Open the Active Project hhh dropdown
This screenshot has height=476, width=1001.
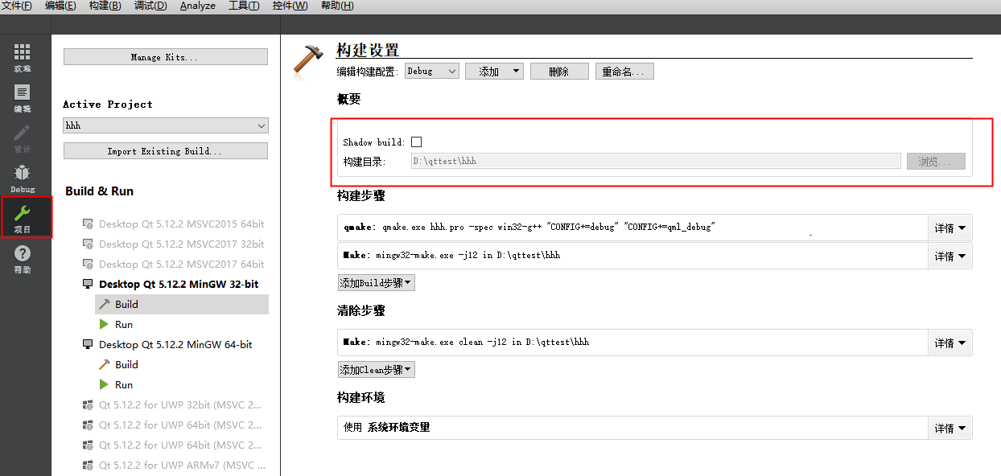tap(166, 125)
